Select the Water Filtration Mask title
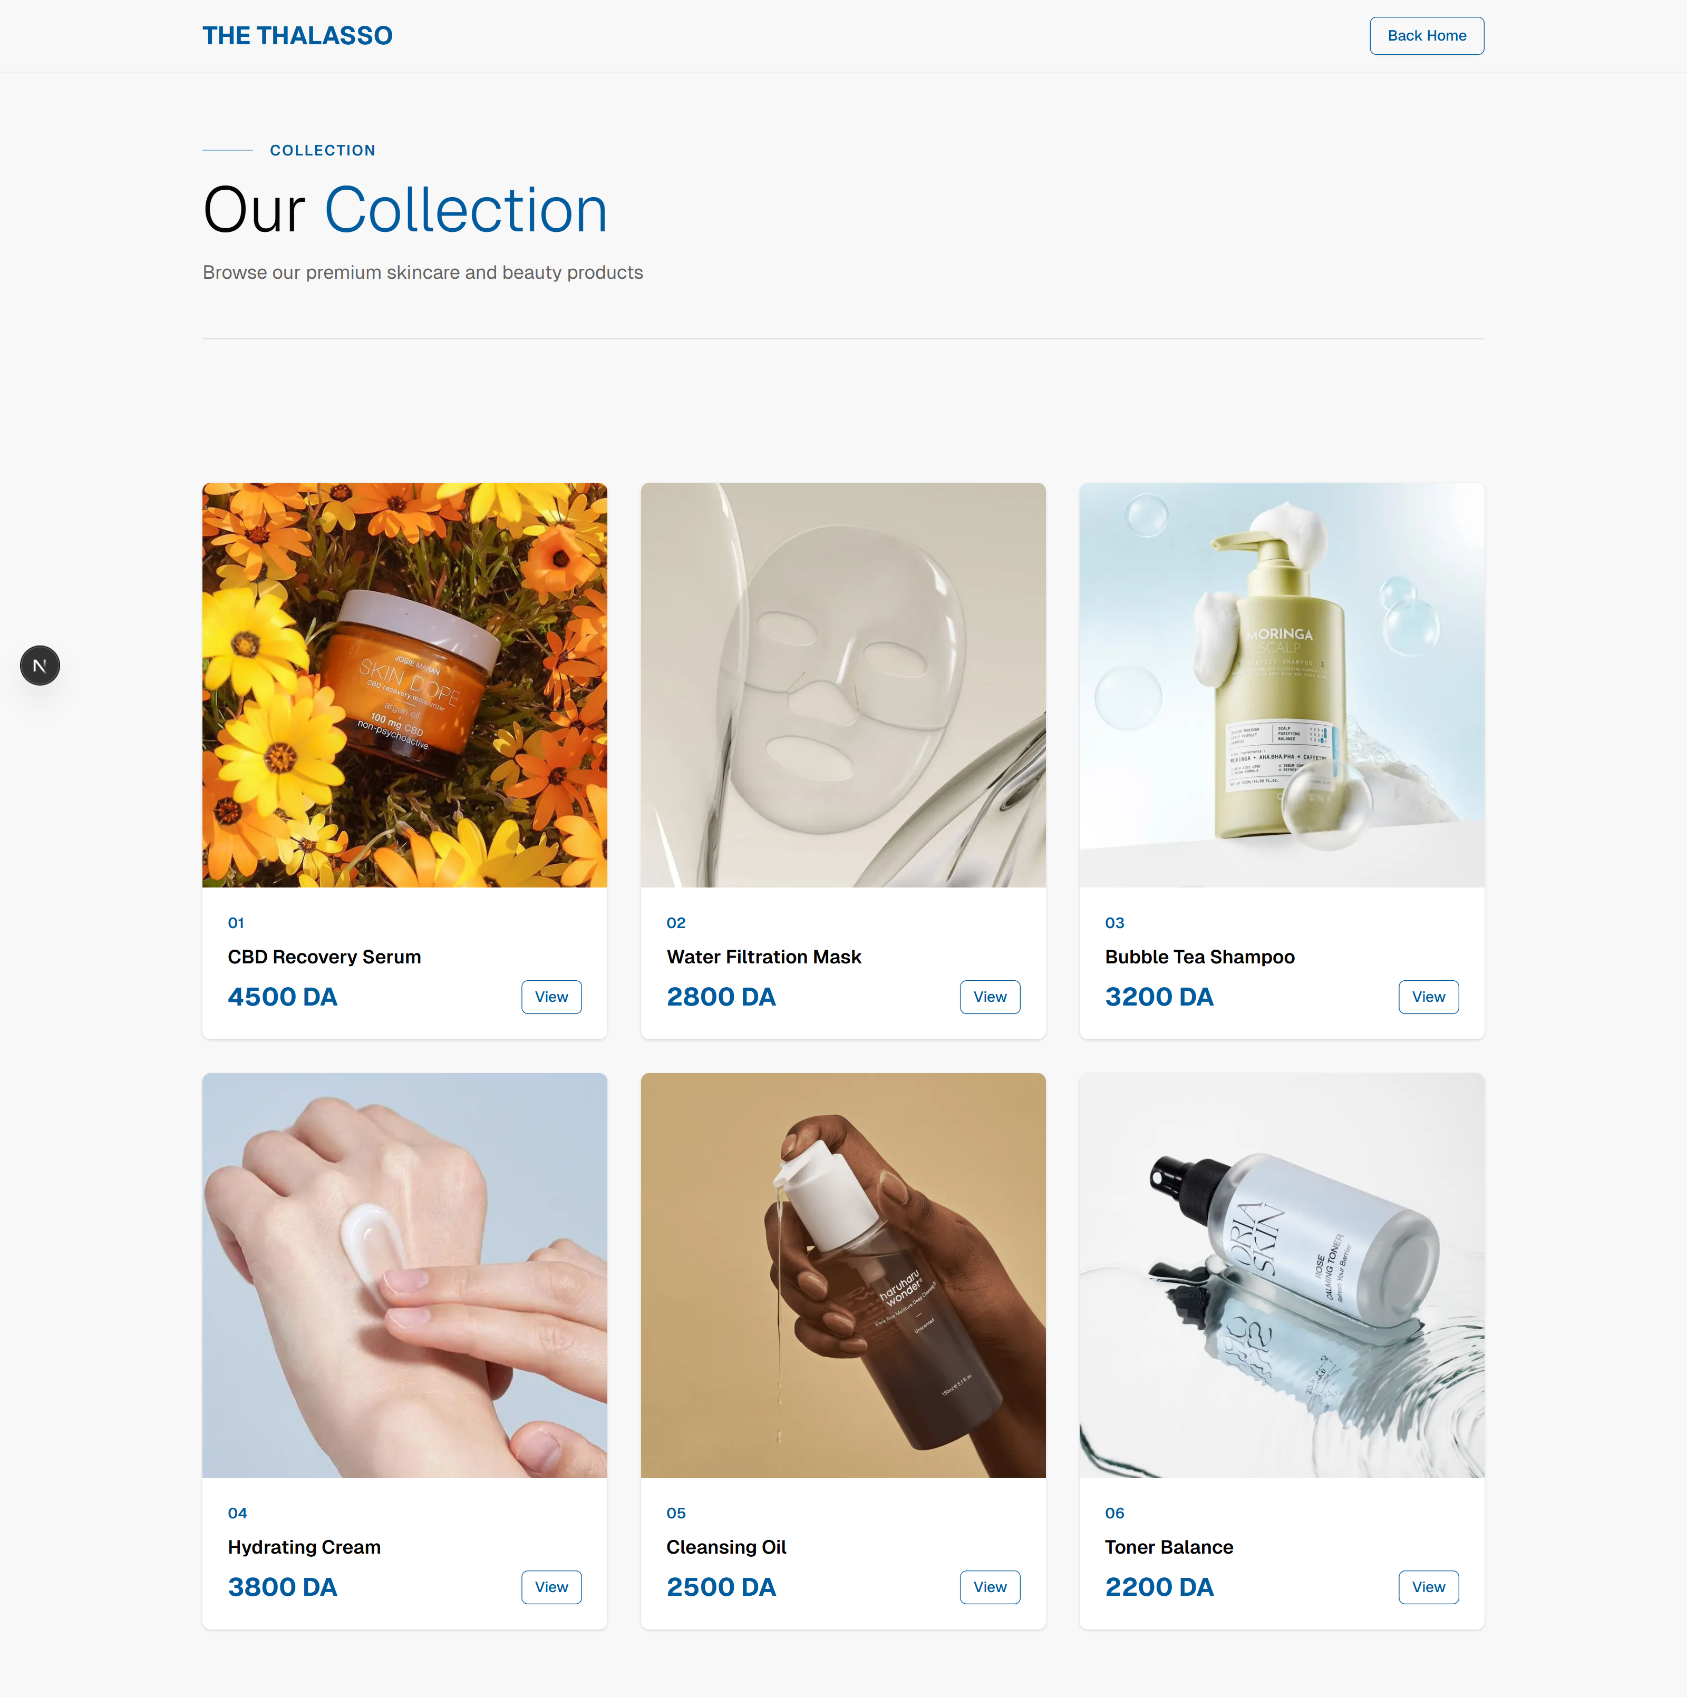Image resolution: width=1687 pixels, height=1697 pixels. (x=763, y=958)
